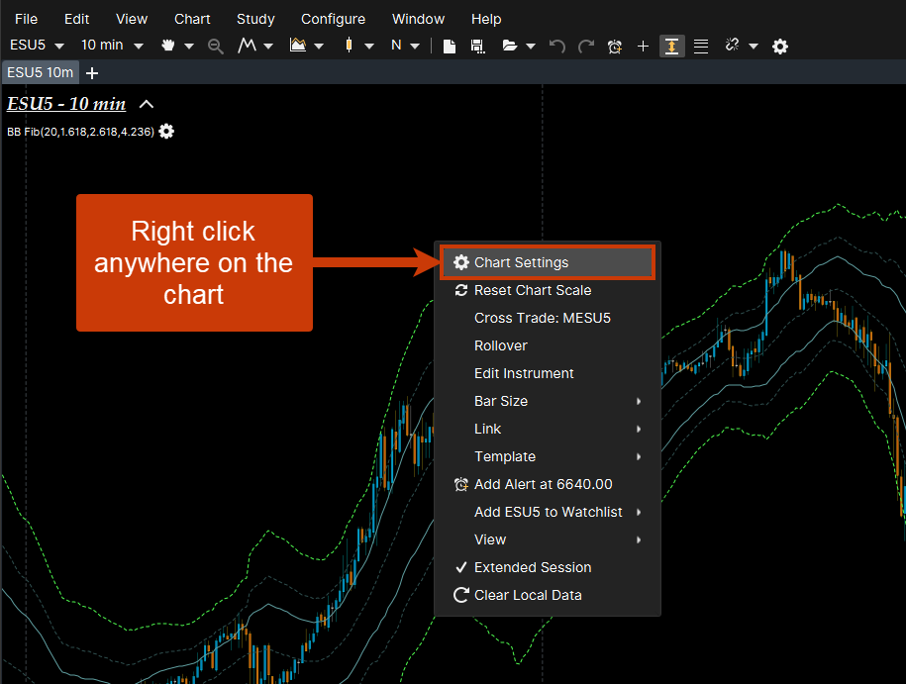906x684 pixels.
Task: Open the 10 min interval dropdown
Action: point(112,46)
